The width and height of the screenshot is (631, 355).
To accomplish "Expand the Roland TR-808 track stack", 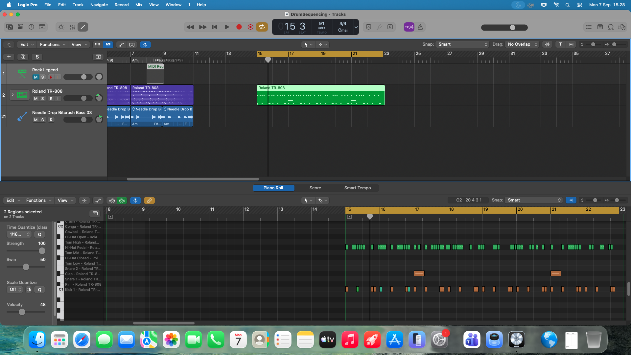I will pos(12,95).
